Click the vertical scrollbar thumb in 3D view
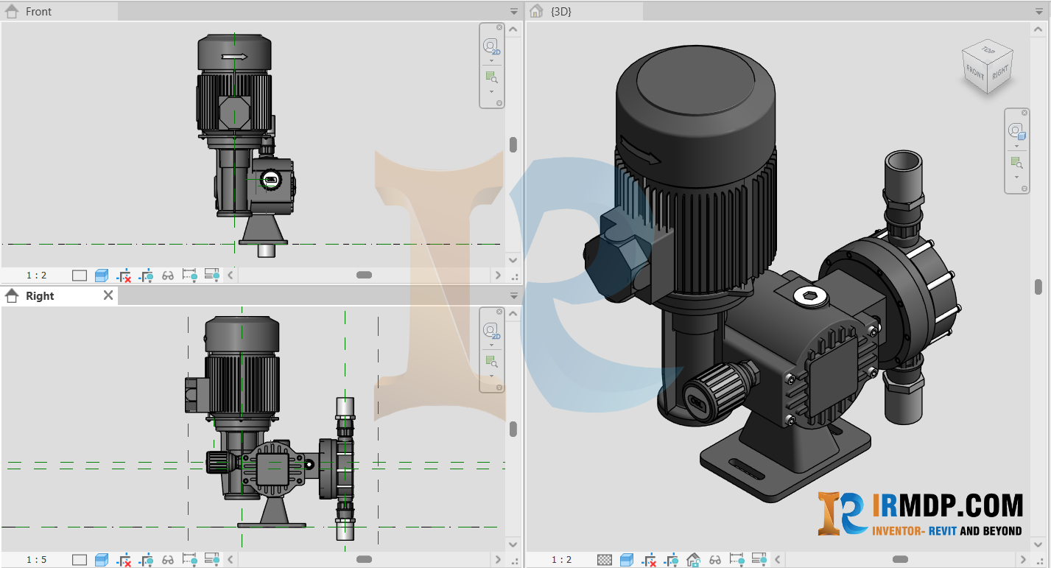This screenshot has height=568, width=1051. point(1038,287)
